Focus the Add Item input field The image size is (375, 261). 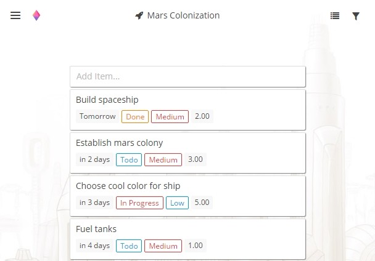click(187, 77)
